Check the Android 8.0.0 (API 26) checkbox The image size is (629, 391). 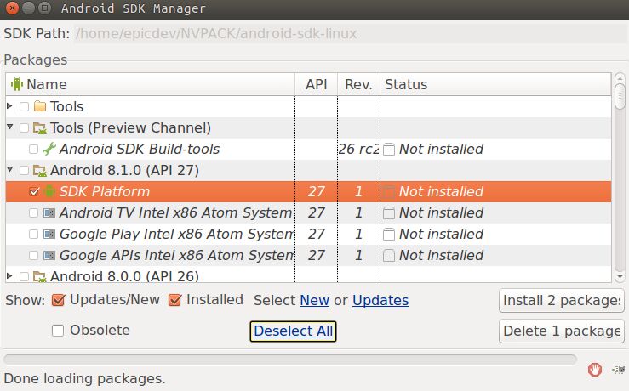coord(24,276)
